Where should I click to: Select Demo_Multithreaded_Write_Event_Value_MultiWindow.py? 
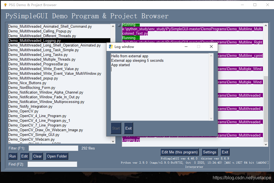(x=59, y=74)
